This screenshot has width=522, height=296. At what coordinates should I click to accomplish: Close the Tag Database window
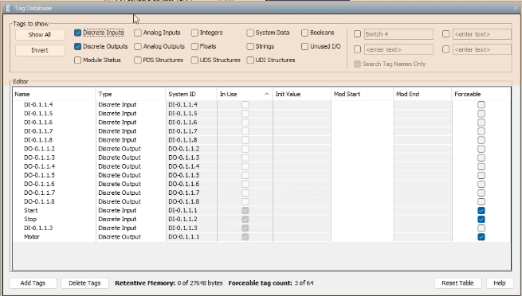516,8
